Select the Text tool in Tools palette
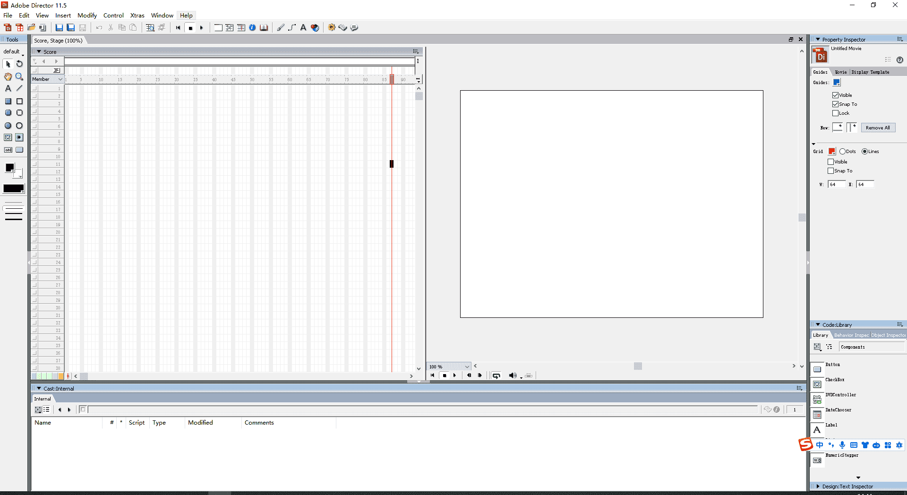Image resolution: width=907 pixels, height=495 pixels. [8, 88]
